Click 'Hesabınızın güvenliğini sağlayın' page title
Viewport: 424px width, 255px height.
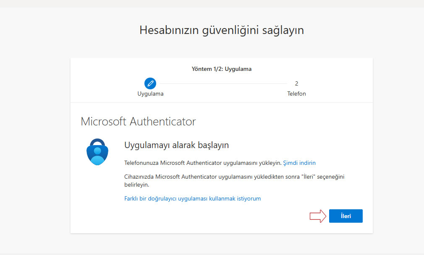(x=222, y=30)
